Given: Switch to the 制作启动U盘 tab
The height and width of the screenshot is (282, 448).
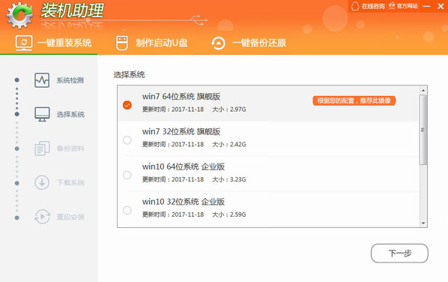Looking at the screenshot, I should 152,43.
